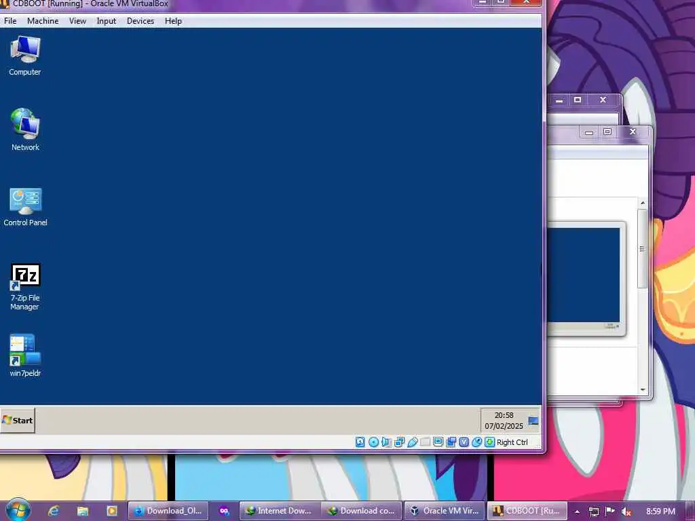Viewport: 695px width, 521px height.
Task: Switch to Download co... taskbar window
Action: click(x=361, y=511)
